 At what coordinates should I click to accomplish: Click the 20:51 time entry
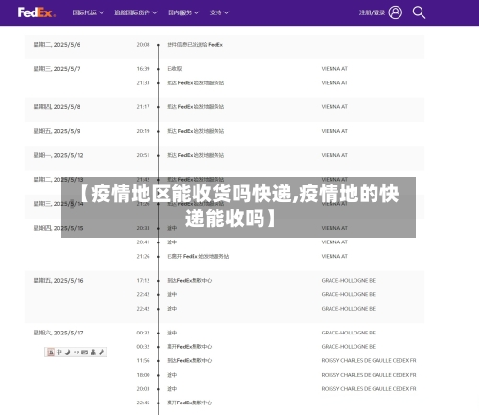click(x=143, y=155)
